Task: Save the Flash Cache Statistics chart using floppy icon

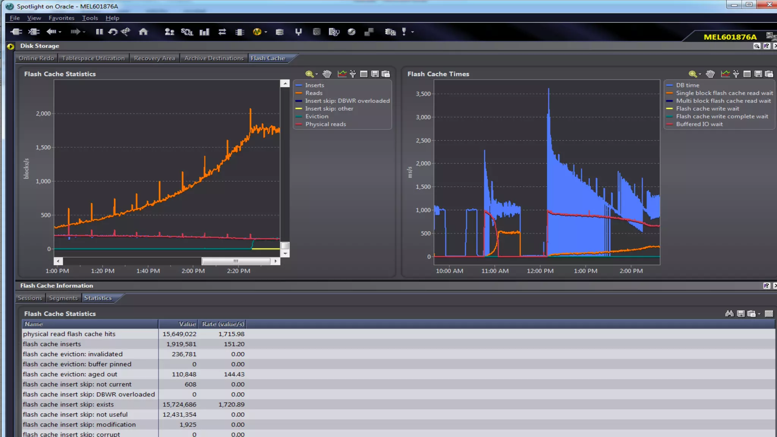Action: tap(375, 74)
